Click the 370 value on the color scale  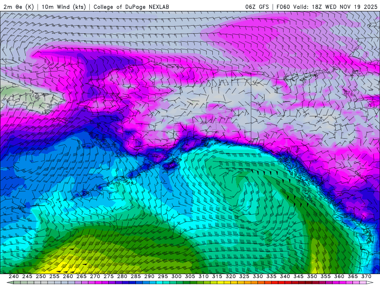tap(366, 276)
